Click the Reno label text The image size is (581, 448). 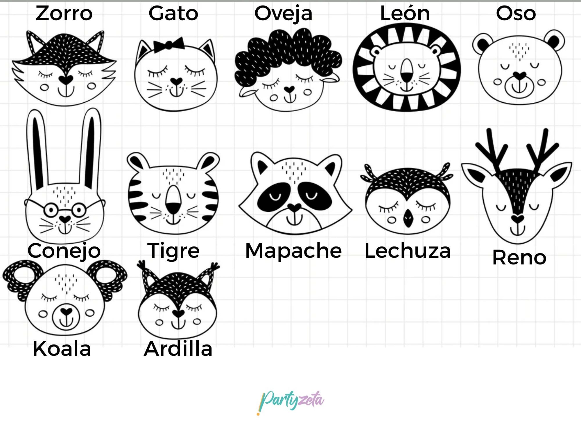coord(519,257)
